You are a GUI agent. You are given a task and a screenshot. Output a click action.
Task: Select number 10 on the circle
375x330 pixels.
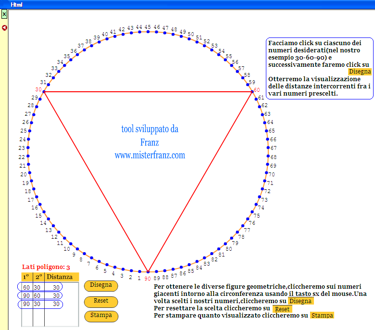[x=67, y=249]
